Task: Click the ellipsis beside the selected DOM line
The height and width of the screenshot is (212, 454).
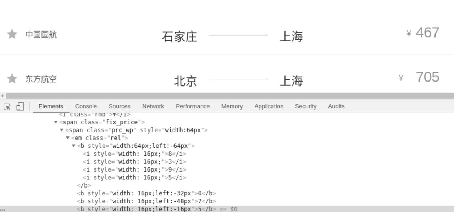Action: [3, 209]
